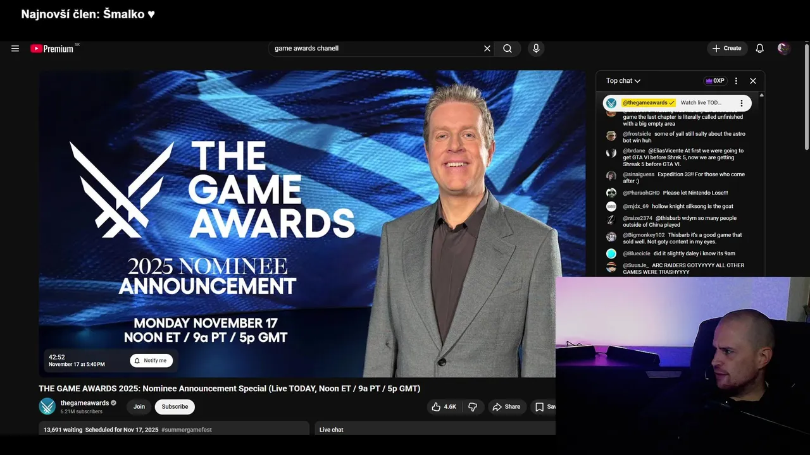Click the chat scrollbar up arrow
This screenshot has width=810, height=455.
[x=761, y=95]
